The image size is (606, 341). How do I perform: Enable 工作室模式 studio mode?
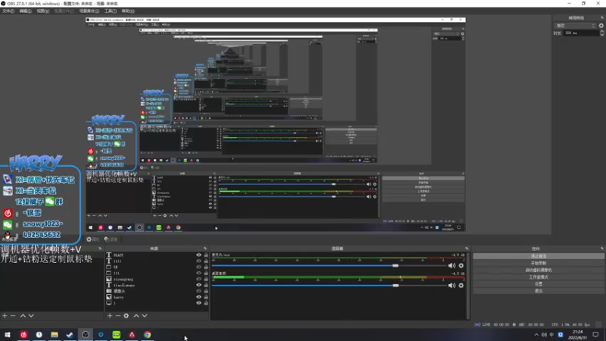pos(539,277)
